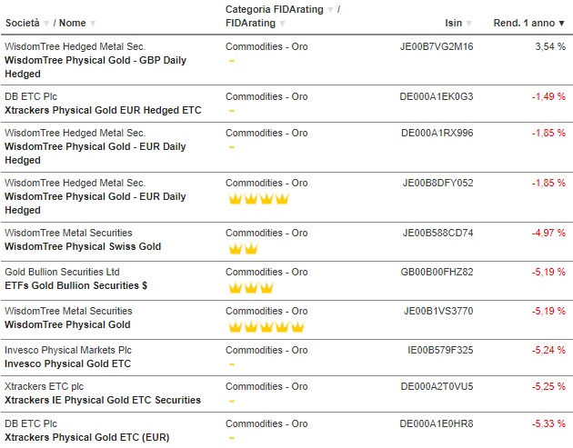Viewport: 573px width, 448px height.
Task: Click five-crown rating for ISIN JE00B1VS3770
Action: tap(266, 326)
